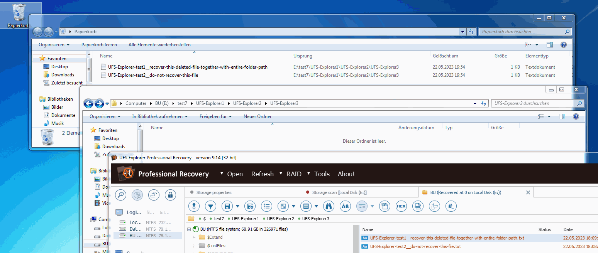Click Dokumente under Bibliotheken in Papierkorb window

pyautogui.click(x=63, y=115)
